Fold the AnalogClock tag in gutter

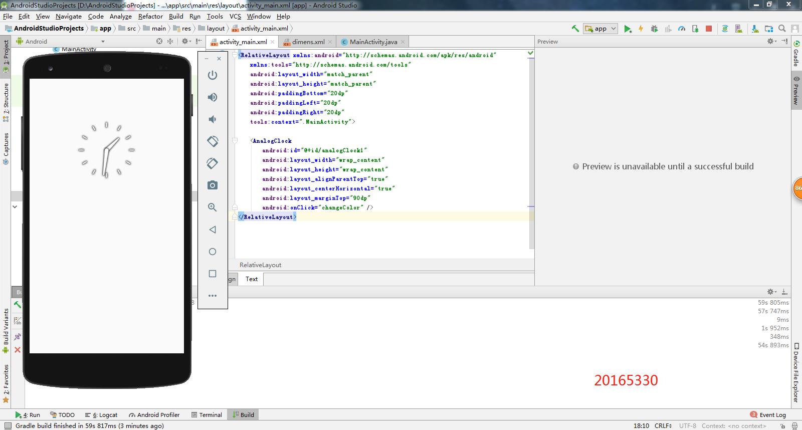click(235, 141)
